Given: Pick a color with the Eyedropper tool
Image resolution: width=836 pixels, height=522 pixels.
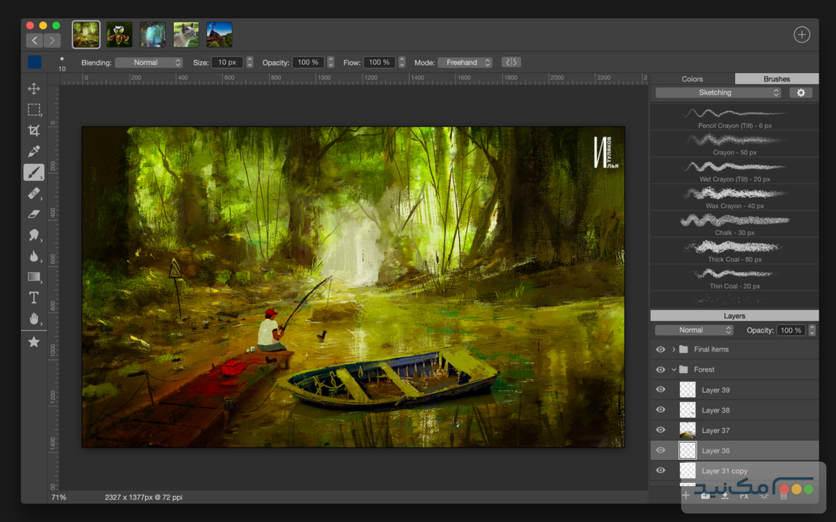Looking at the screenshot, I should [33, 151].
